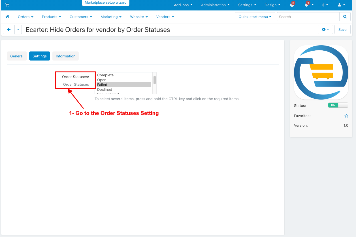The image size is (356, 237).
Task: Expand the Add-ons top menu
Action: pos(183,5)
